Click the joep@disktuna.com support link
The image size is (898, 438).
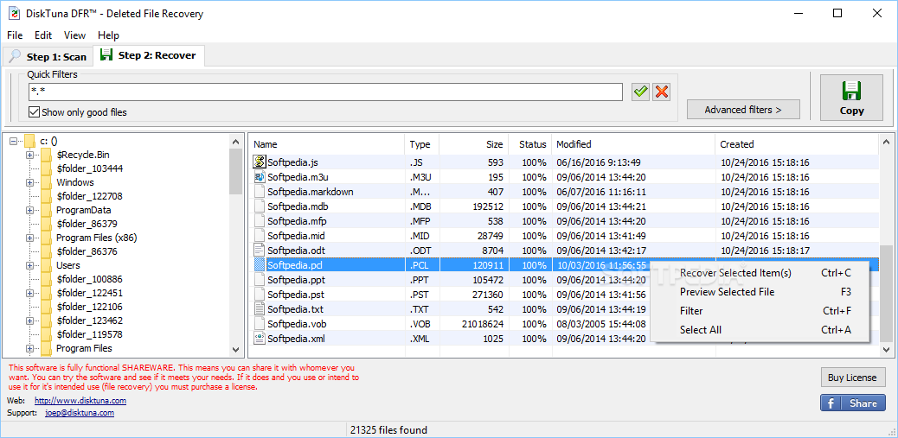point(80,412)
